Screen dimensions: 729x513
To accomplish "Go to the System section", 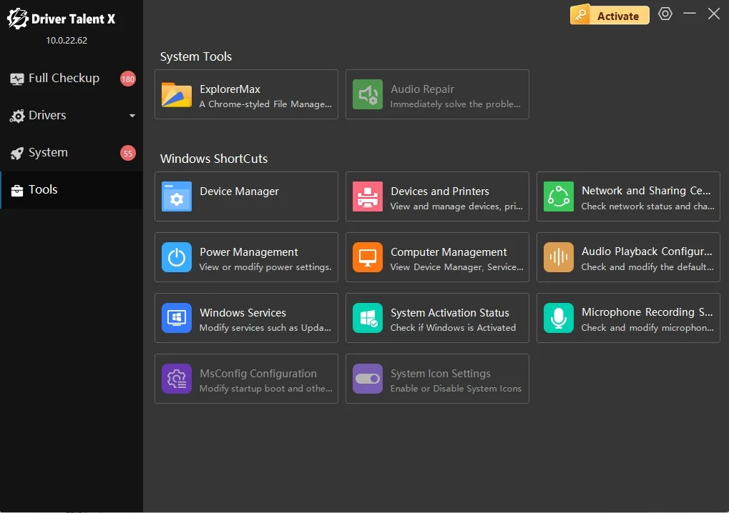I will pos(72,153).
